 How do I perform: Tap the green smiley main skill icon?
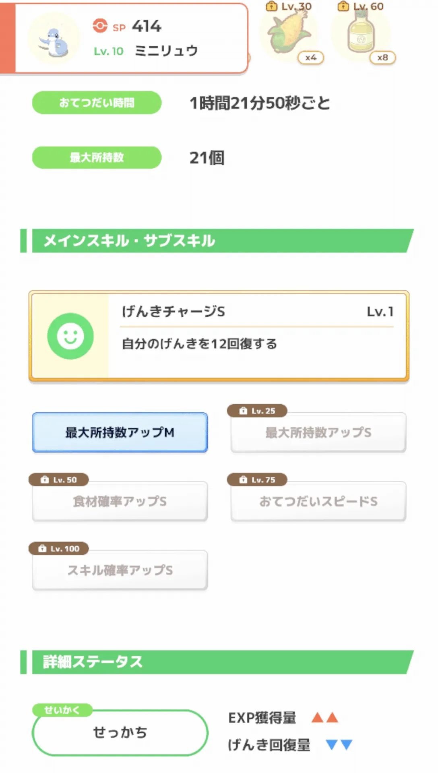tap(70, 336)
